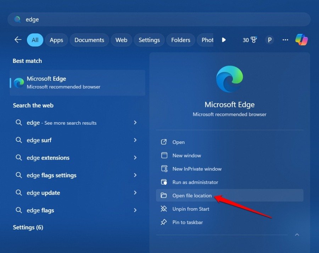Viewport: 319px width, 253px height.
Task: Click the profile account icon labeled P
Action: coord(269,40)
